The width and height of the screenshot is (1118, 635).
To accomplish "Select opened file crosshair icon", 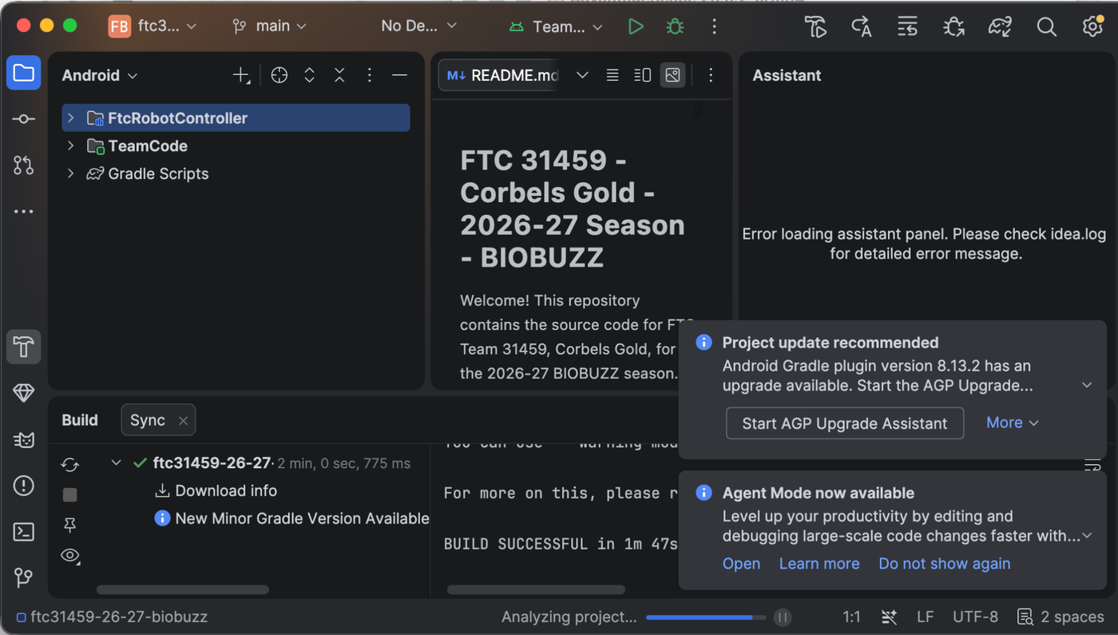I will click(279, 75).
